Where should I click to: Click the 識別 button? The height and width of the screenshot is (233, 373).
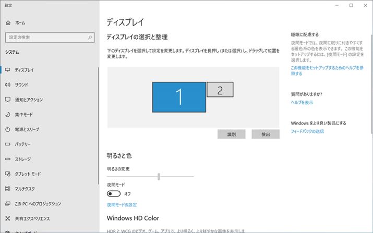point(231,134)
